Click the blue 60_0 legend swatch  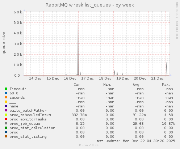6,93
